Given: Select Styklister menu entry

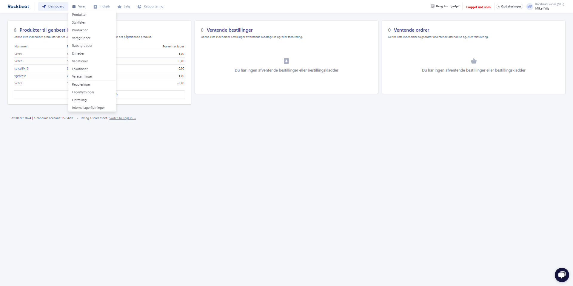Looking at the screenshot, I should tap(92, 22).
